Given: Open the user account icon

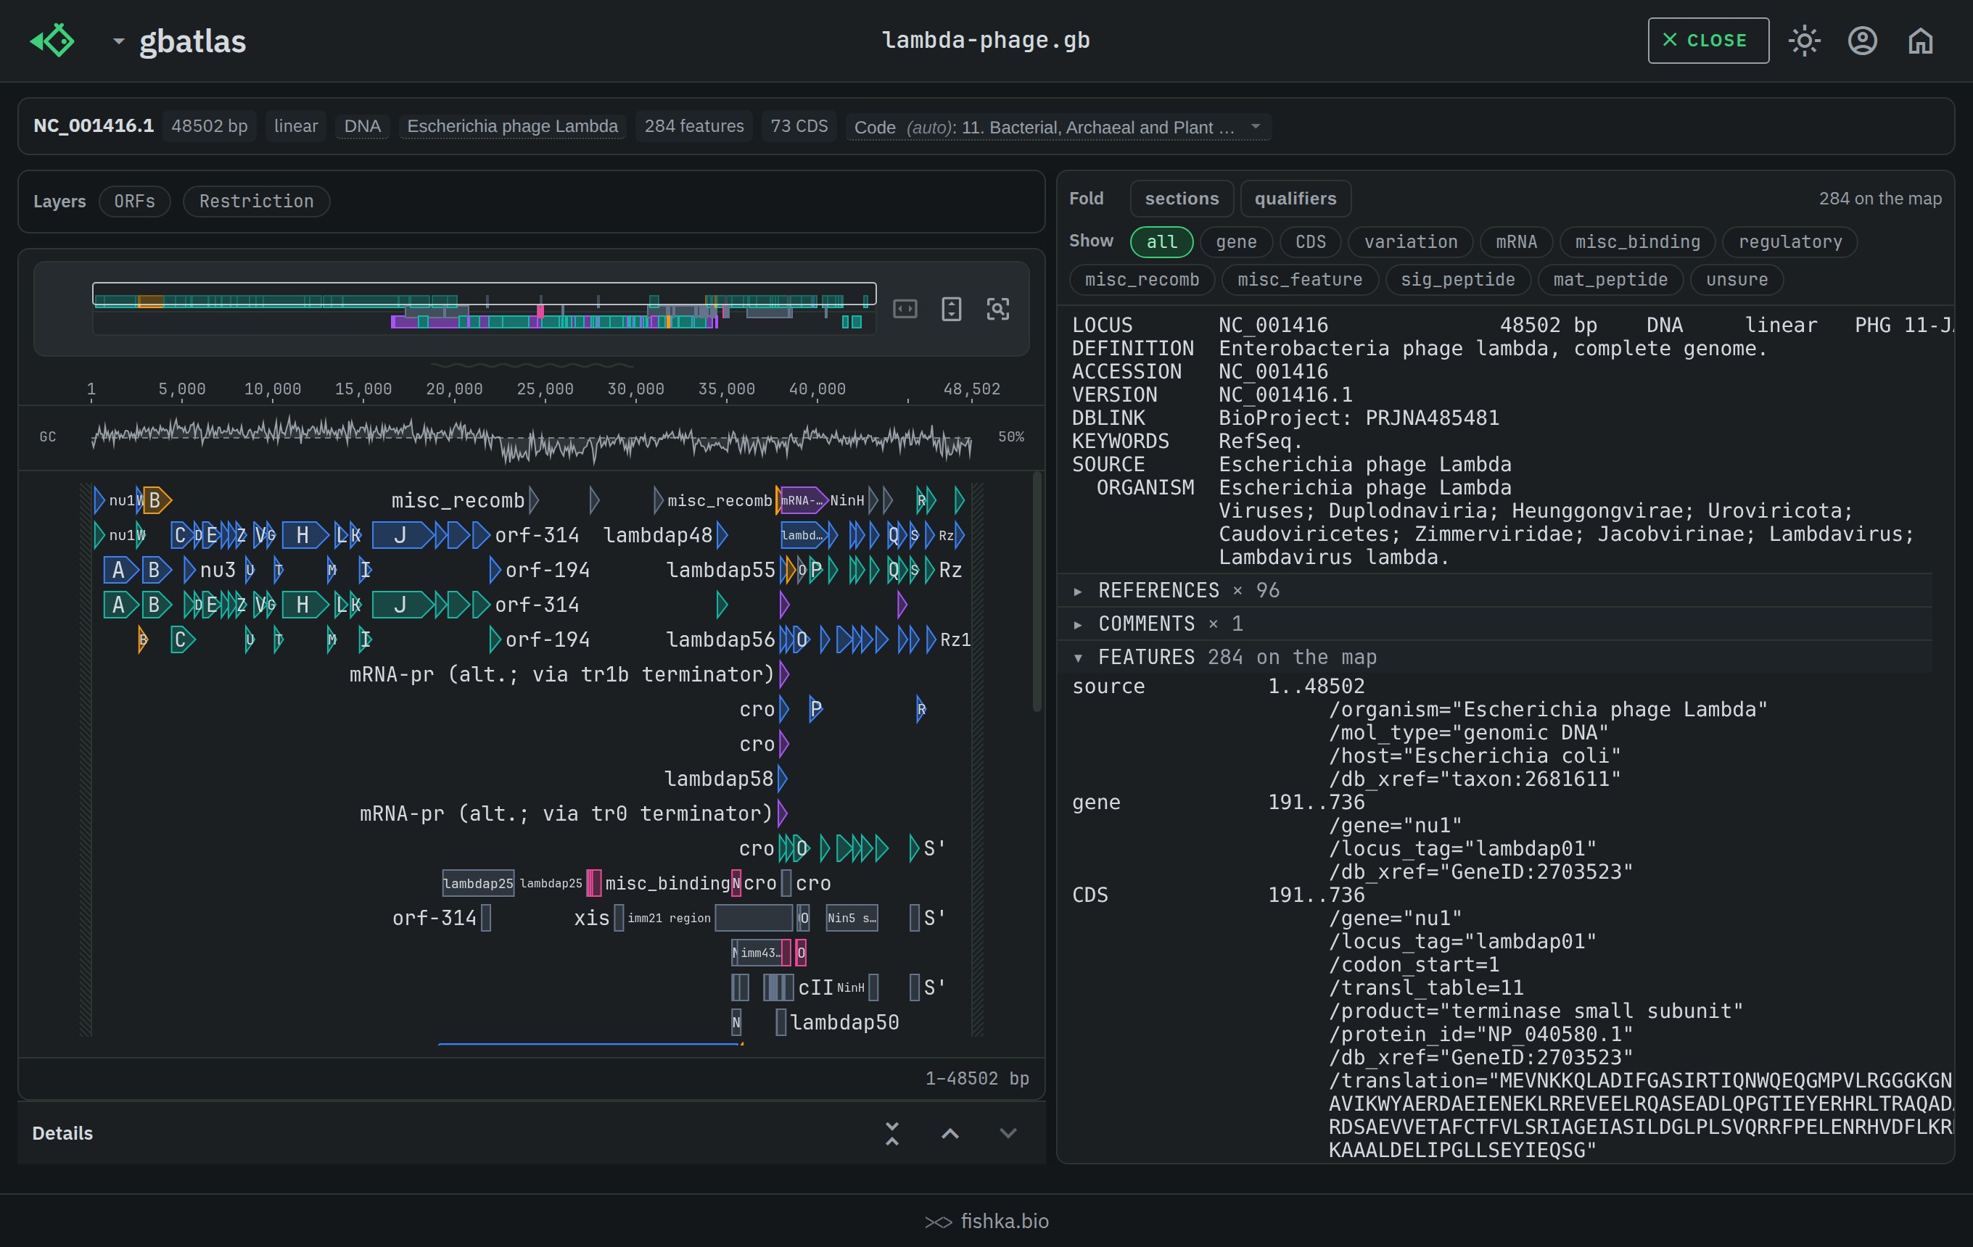Looking at the screenshot, I should click(x=1863, y=40).
